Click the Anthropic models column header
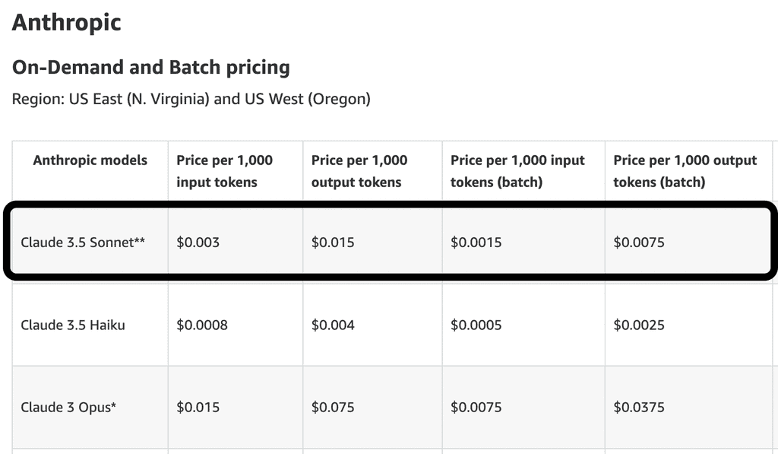This screenshot has height=454, width=778. pos(90,160)
